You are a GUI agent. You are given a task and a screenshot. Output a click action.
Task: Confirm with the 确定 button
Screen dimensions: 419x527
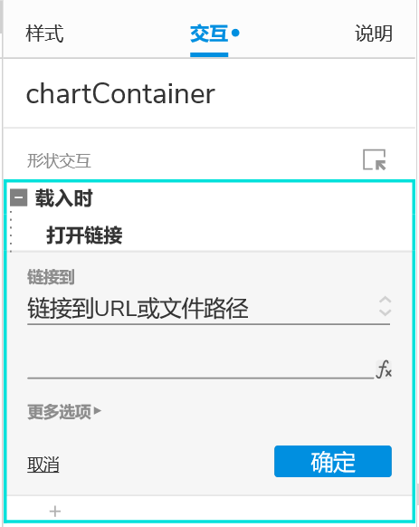[333, 462]
